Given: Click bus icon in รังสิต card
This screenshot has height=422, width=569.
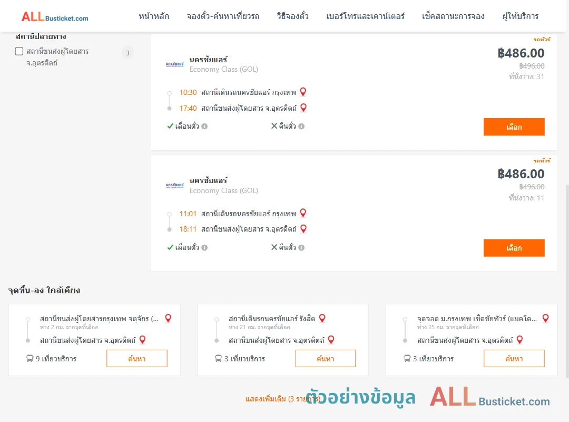Looking at the screenshot, I should point(218,358).
